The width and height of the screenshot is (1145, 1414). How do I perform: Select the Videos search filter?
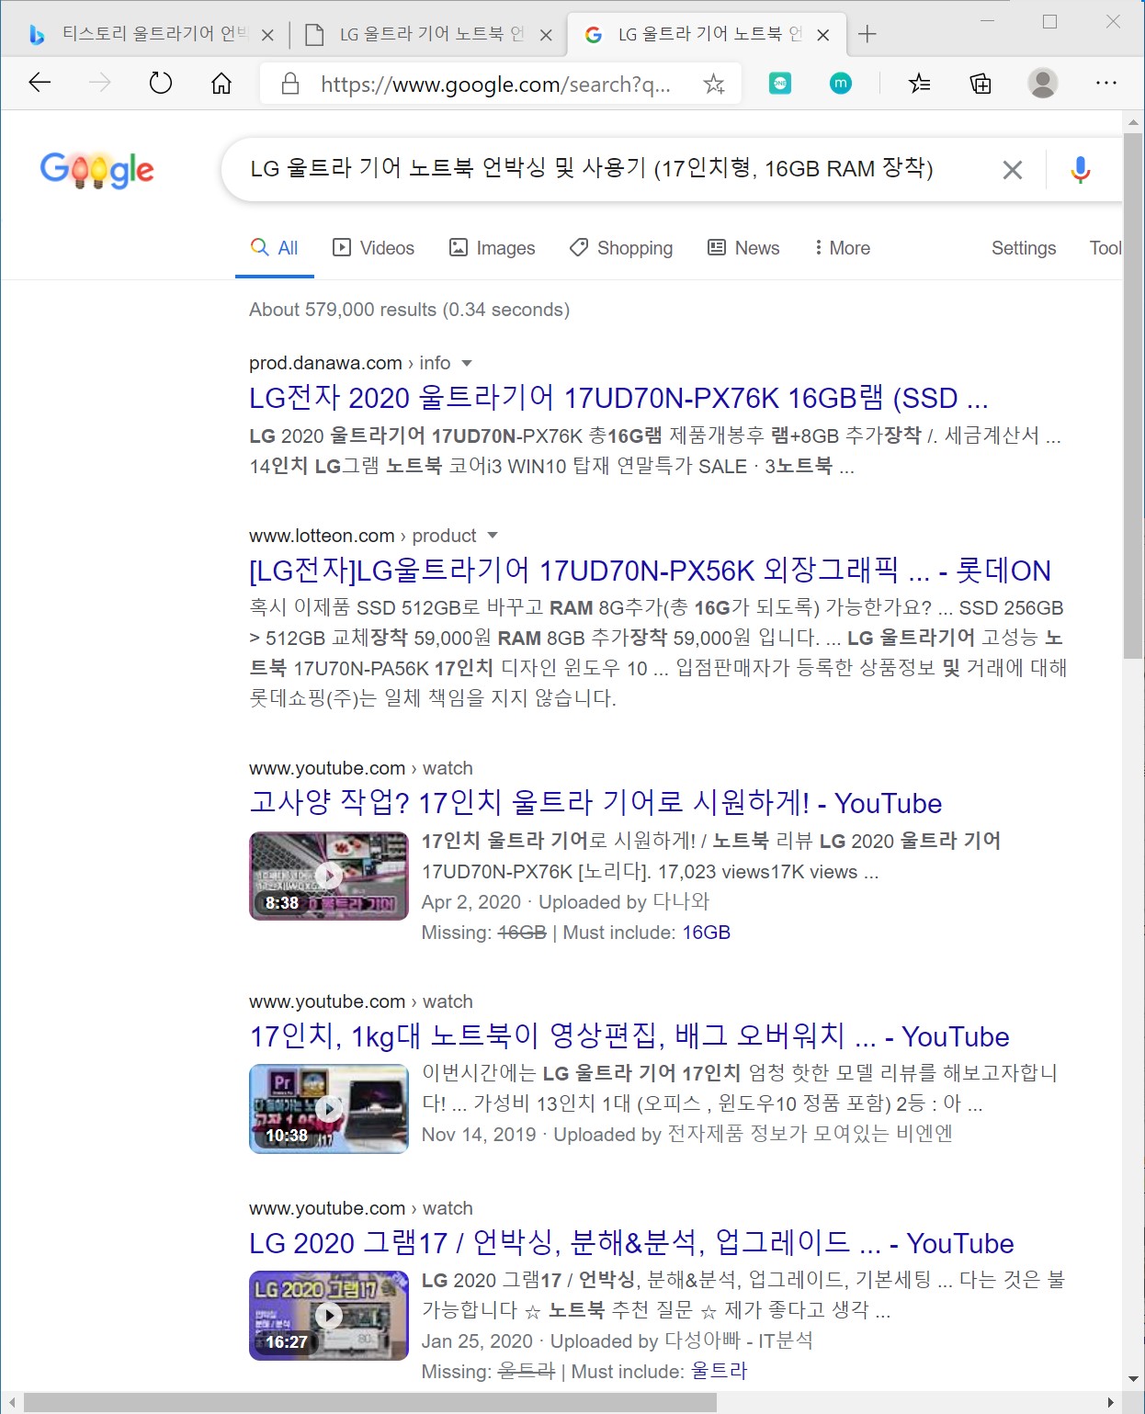(373, 248)
